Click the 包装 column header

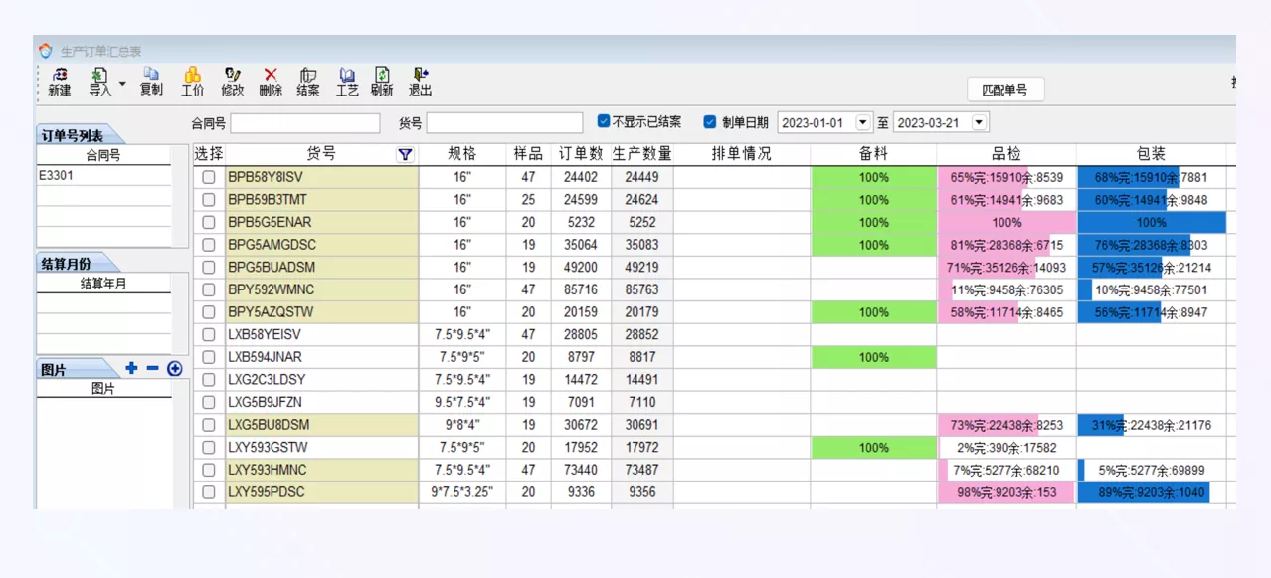point(1151,154)
